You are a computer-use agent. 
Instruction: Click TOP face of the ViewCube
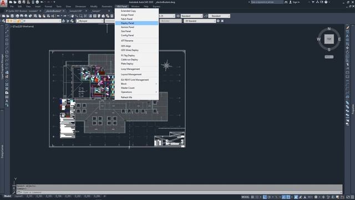point(329,39)
